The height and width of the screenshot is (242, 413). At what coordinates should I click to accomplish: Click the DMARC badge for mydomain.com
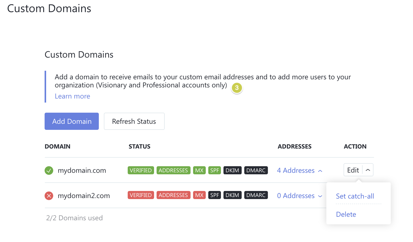pos(256,170)
